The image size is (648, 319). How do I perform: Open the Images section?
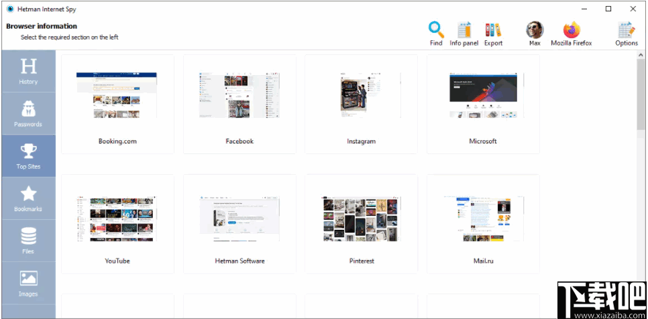pyautogui.click(x=29, y=283)
